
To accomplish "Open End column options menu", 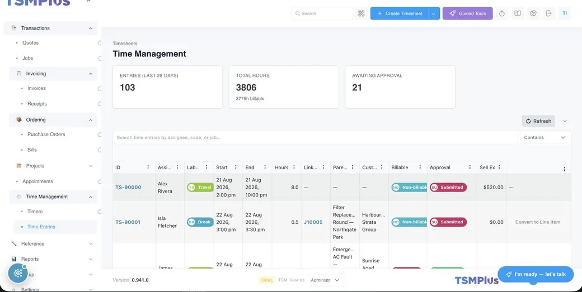I will click(x=265, y=167).
